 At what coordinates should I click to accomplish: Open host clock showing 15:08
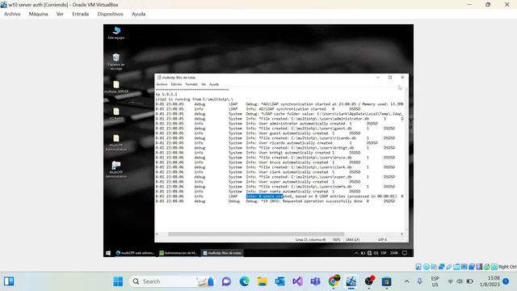click(x=490, y=281)
